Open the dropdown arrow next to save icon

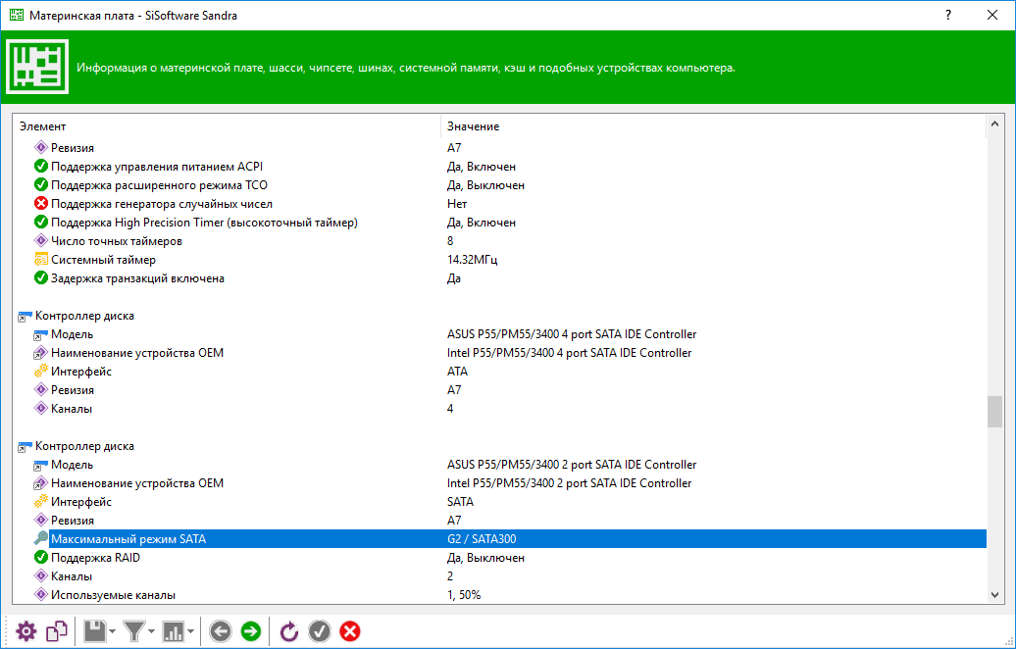[113, 631]
